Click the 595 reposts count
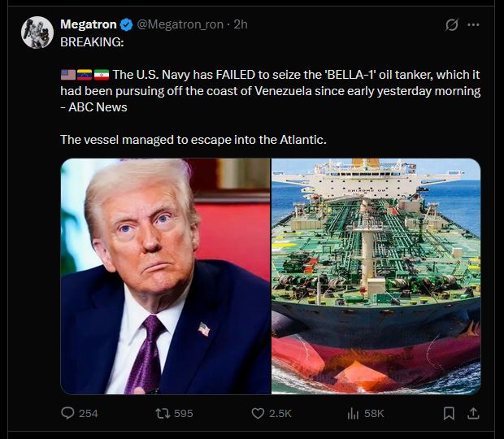 coord(184,413)
